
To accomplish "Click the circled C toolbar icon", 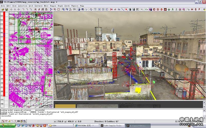I will click(154, 9).
